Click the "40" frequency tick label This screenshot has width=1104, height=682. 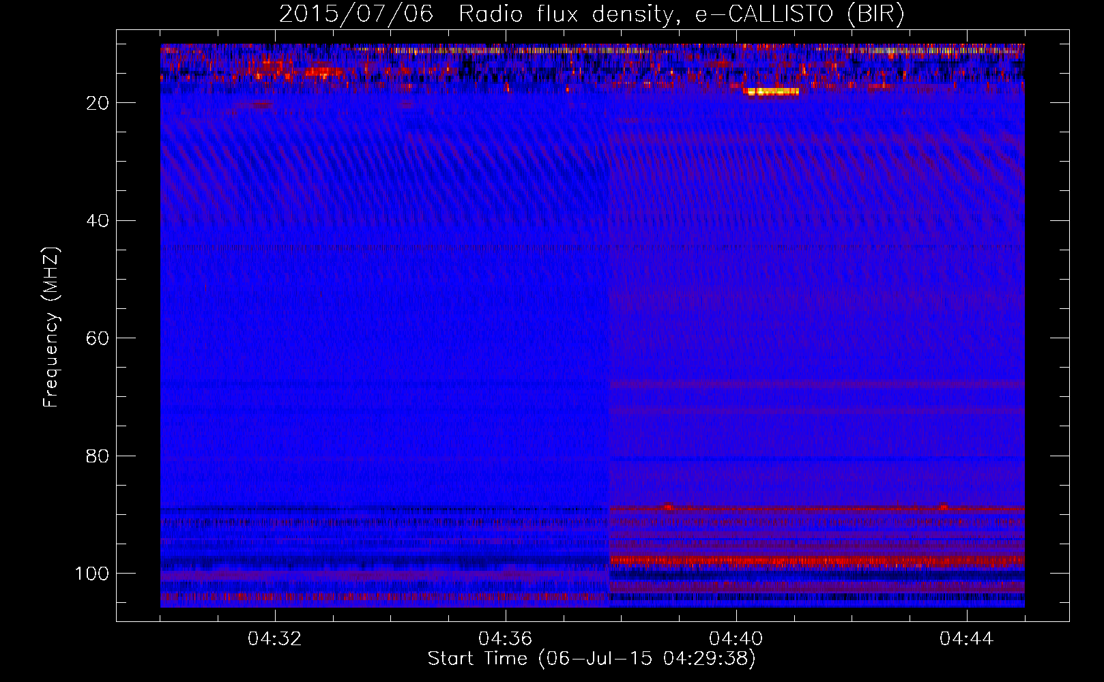98,221
